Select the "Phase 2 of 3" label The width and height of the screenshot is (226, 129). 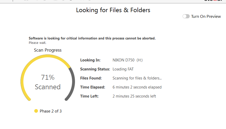51,111
